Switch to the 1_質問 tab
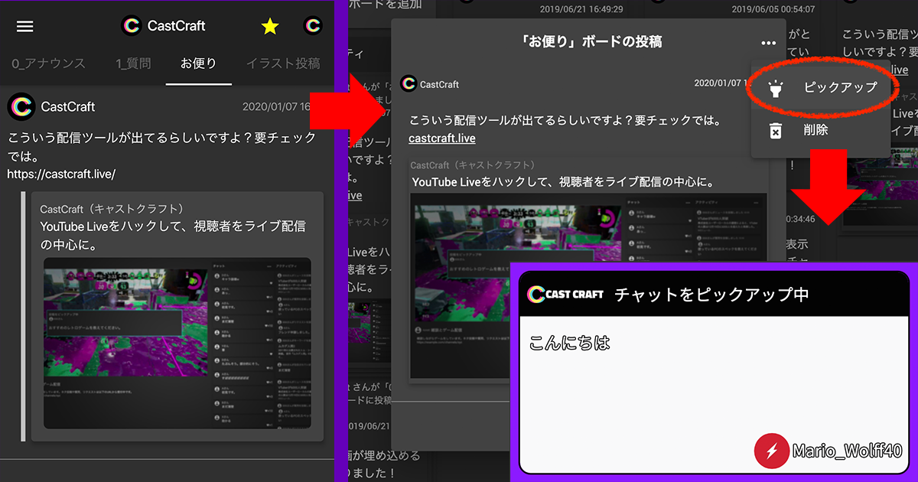This screenshot has height=482, width=918. click(133, 64)
